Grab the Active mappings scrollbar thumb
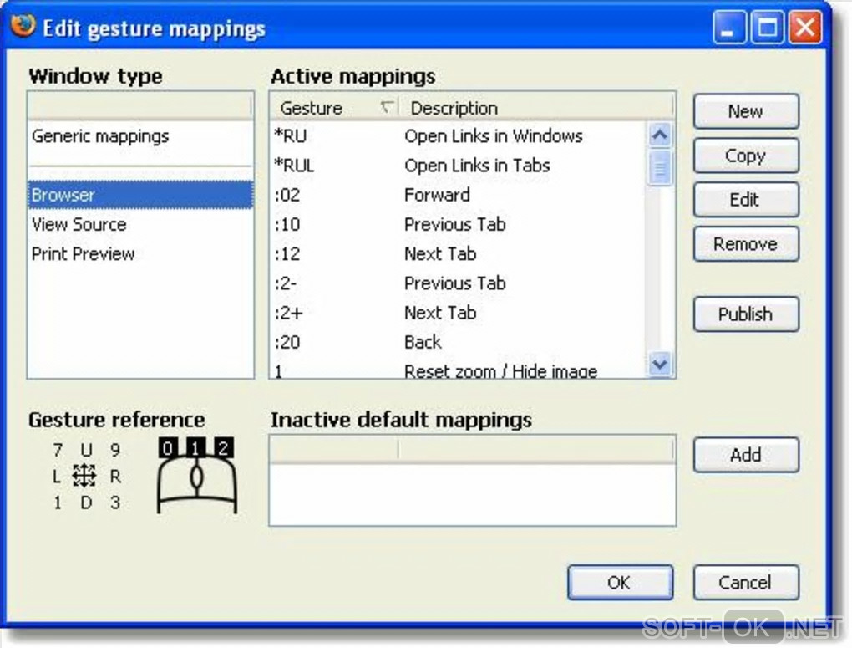 [x=660, y=168]
